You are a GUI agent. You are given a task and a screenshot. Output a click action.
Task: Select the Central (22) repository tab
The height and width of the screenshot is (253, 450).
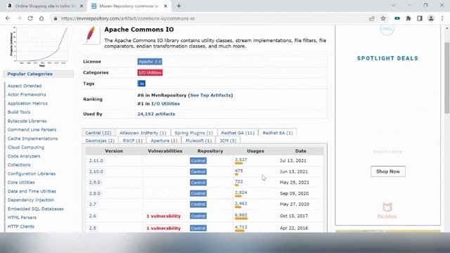tap(98, 133)
